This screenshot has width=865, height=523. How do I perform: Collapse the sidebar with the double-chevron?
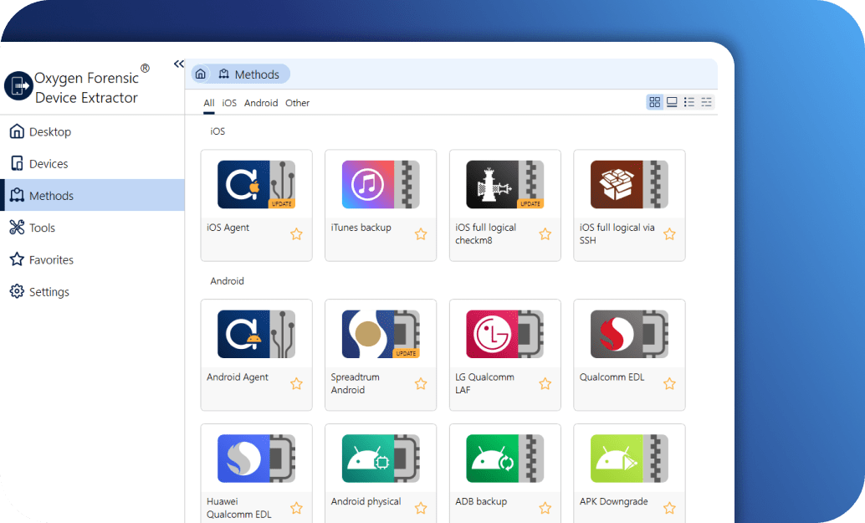(179, 64)
